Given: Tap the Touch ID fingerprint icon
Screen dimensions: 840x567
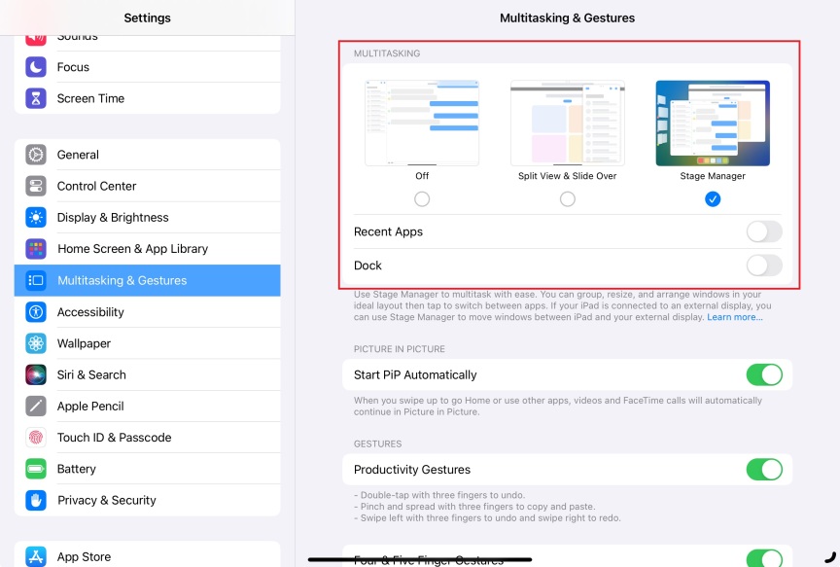Looking at the screenshot, I should (x=36, y=438).
